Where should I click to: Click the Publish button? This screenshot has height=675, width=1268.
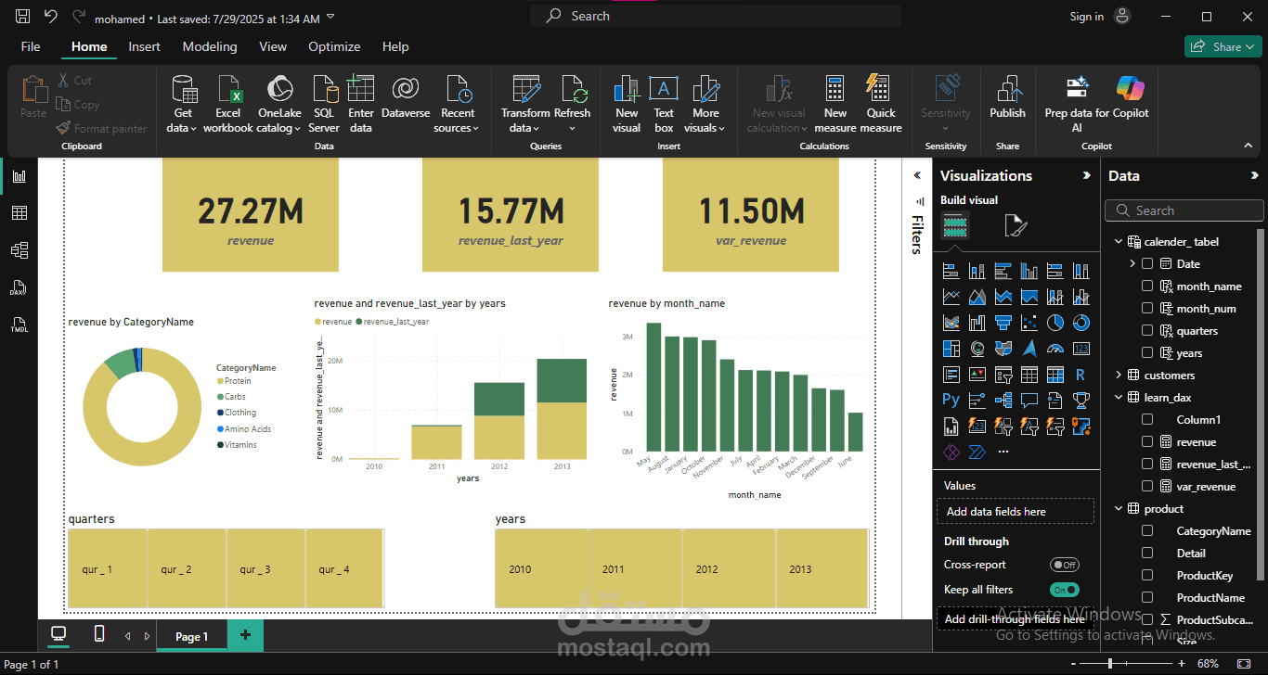(1007, 102)
